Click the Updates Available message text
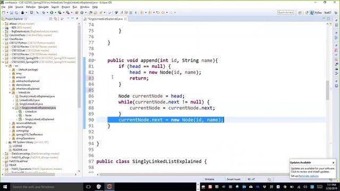340x191 pixels. pyautogui.click(x=312, y=170)
